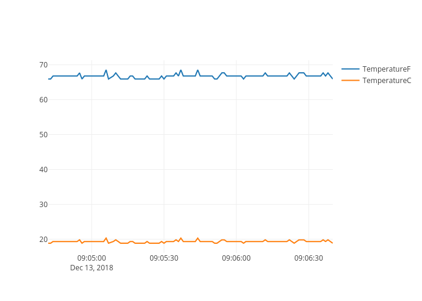Click the 09:06:30 x-axis tick label

tap(309, 258)
